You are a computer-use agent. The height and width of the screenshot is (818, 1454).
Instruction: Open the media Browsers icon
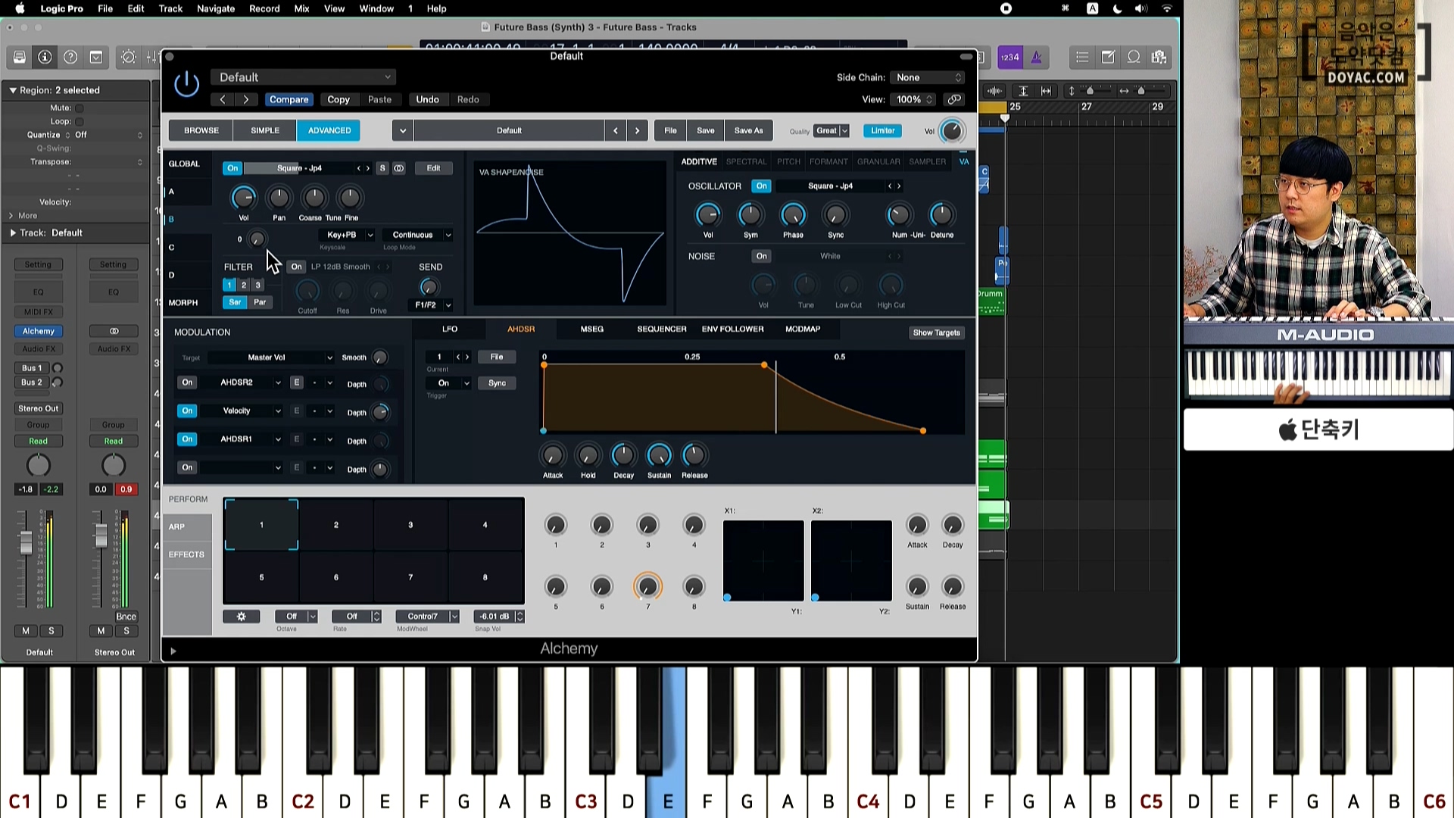point(1159,58)
